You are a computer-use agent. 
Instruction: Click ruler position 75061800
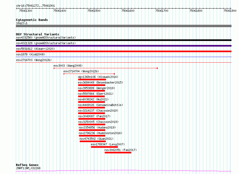[196, 11]
